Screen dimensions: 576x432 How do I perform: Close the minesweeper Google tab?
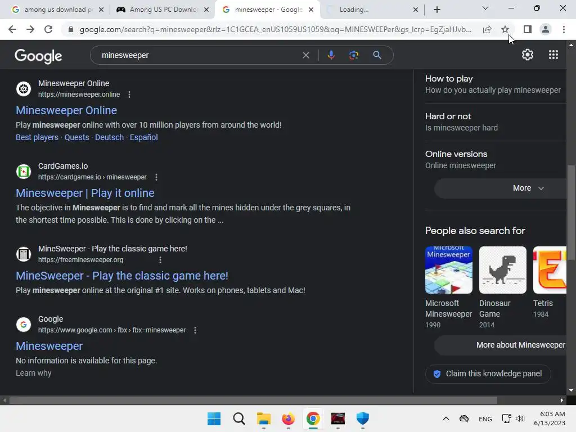(311, 10)
